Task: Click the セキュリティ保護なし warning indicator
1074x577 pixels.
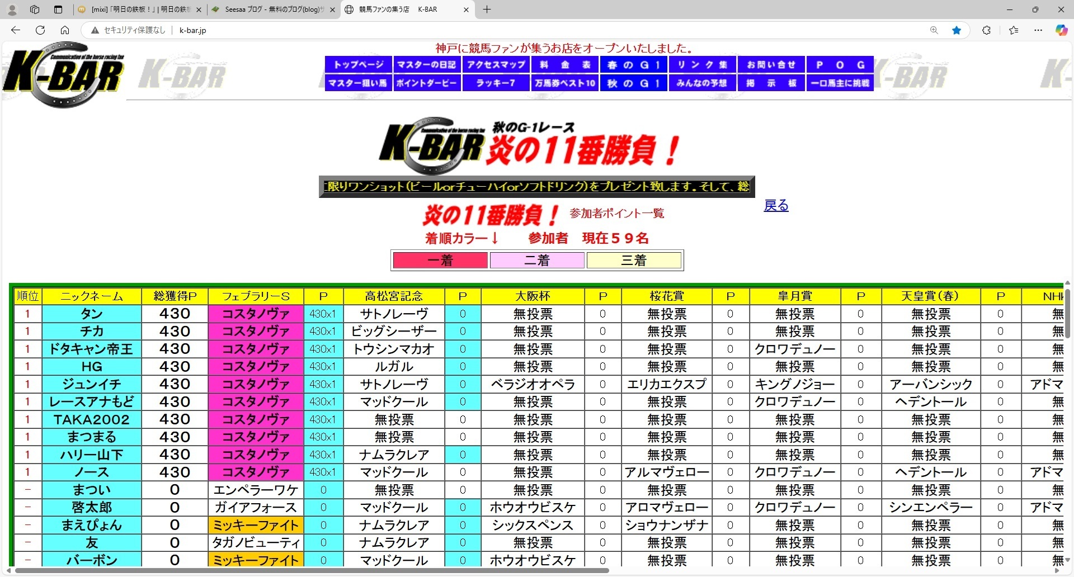Action: click(128, 30)
